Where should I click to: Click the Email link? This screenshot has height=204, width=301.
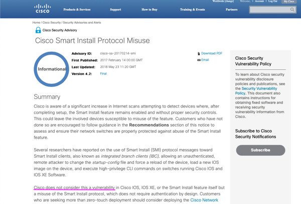point(205,60)
